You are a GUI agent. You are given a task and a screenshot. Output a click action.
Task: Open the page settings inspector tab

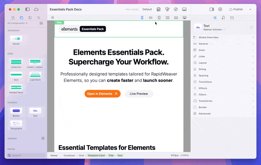[223, 18]
